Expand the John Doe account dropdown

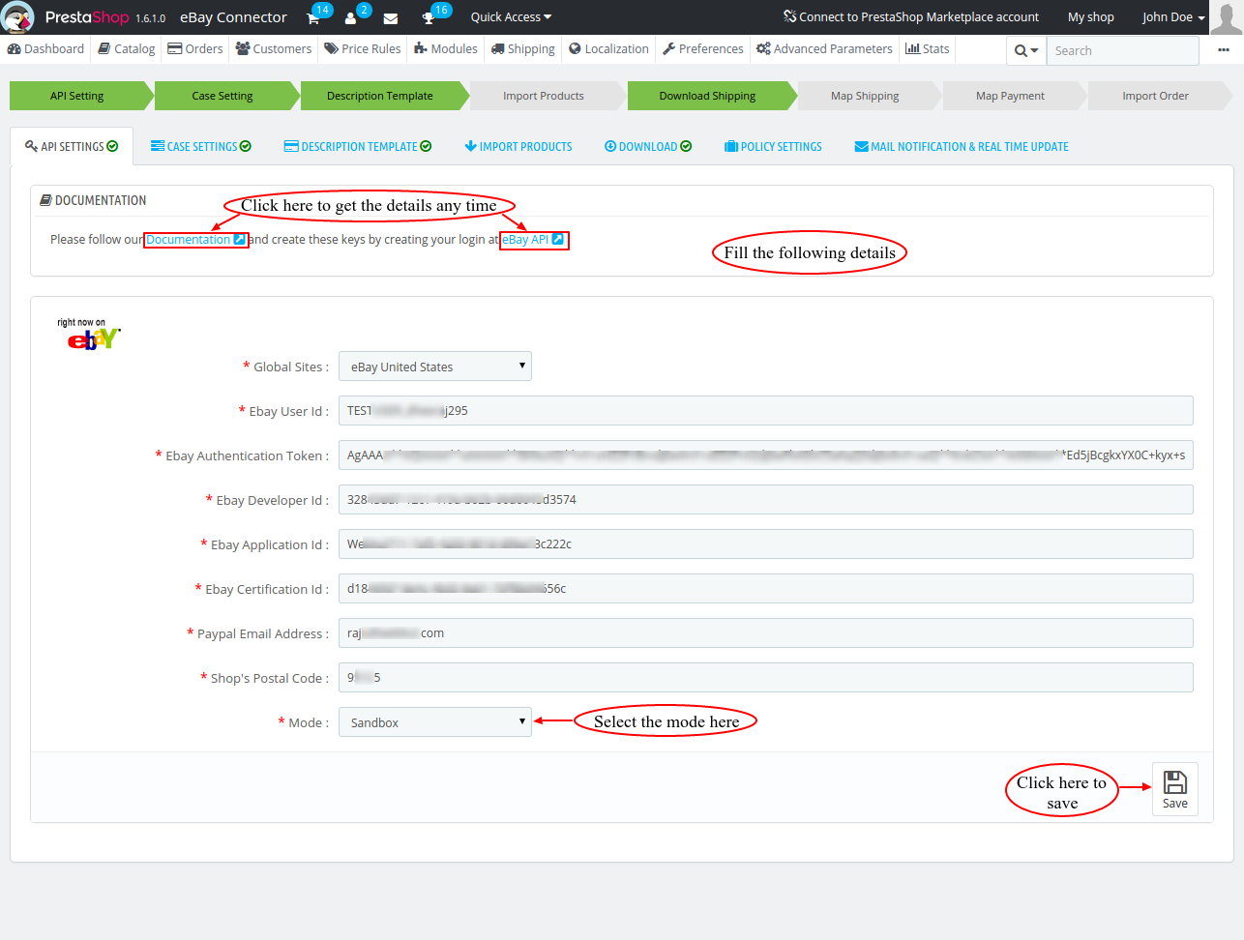[1173, 17]
